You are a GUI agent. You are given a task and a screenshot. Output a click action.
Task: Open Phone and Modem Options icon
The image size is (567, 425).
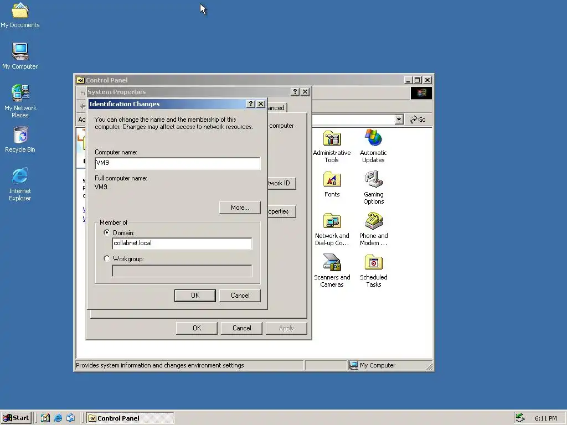point(374,230)
